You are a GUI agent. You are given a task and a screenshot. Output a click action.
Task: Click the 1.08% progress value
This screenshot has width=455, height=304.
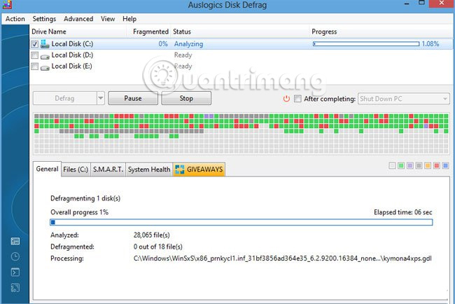click(430, 44)
